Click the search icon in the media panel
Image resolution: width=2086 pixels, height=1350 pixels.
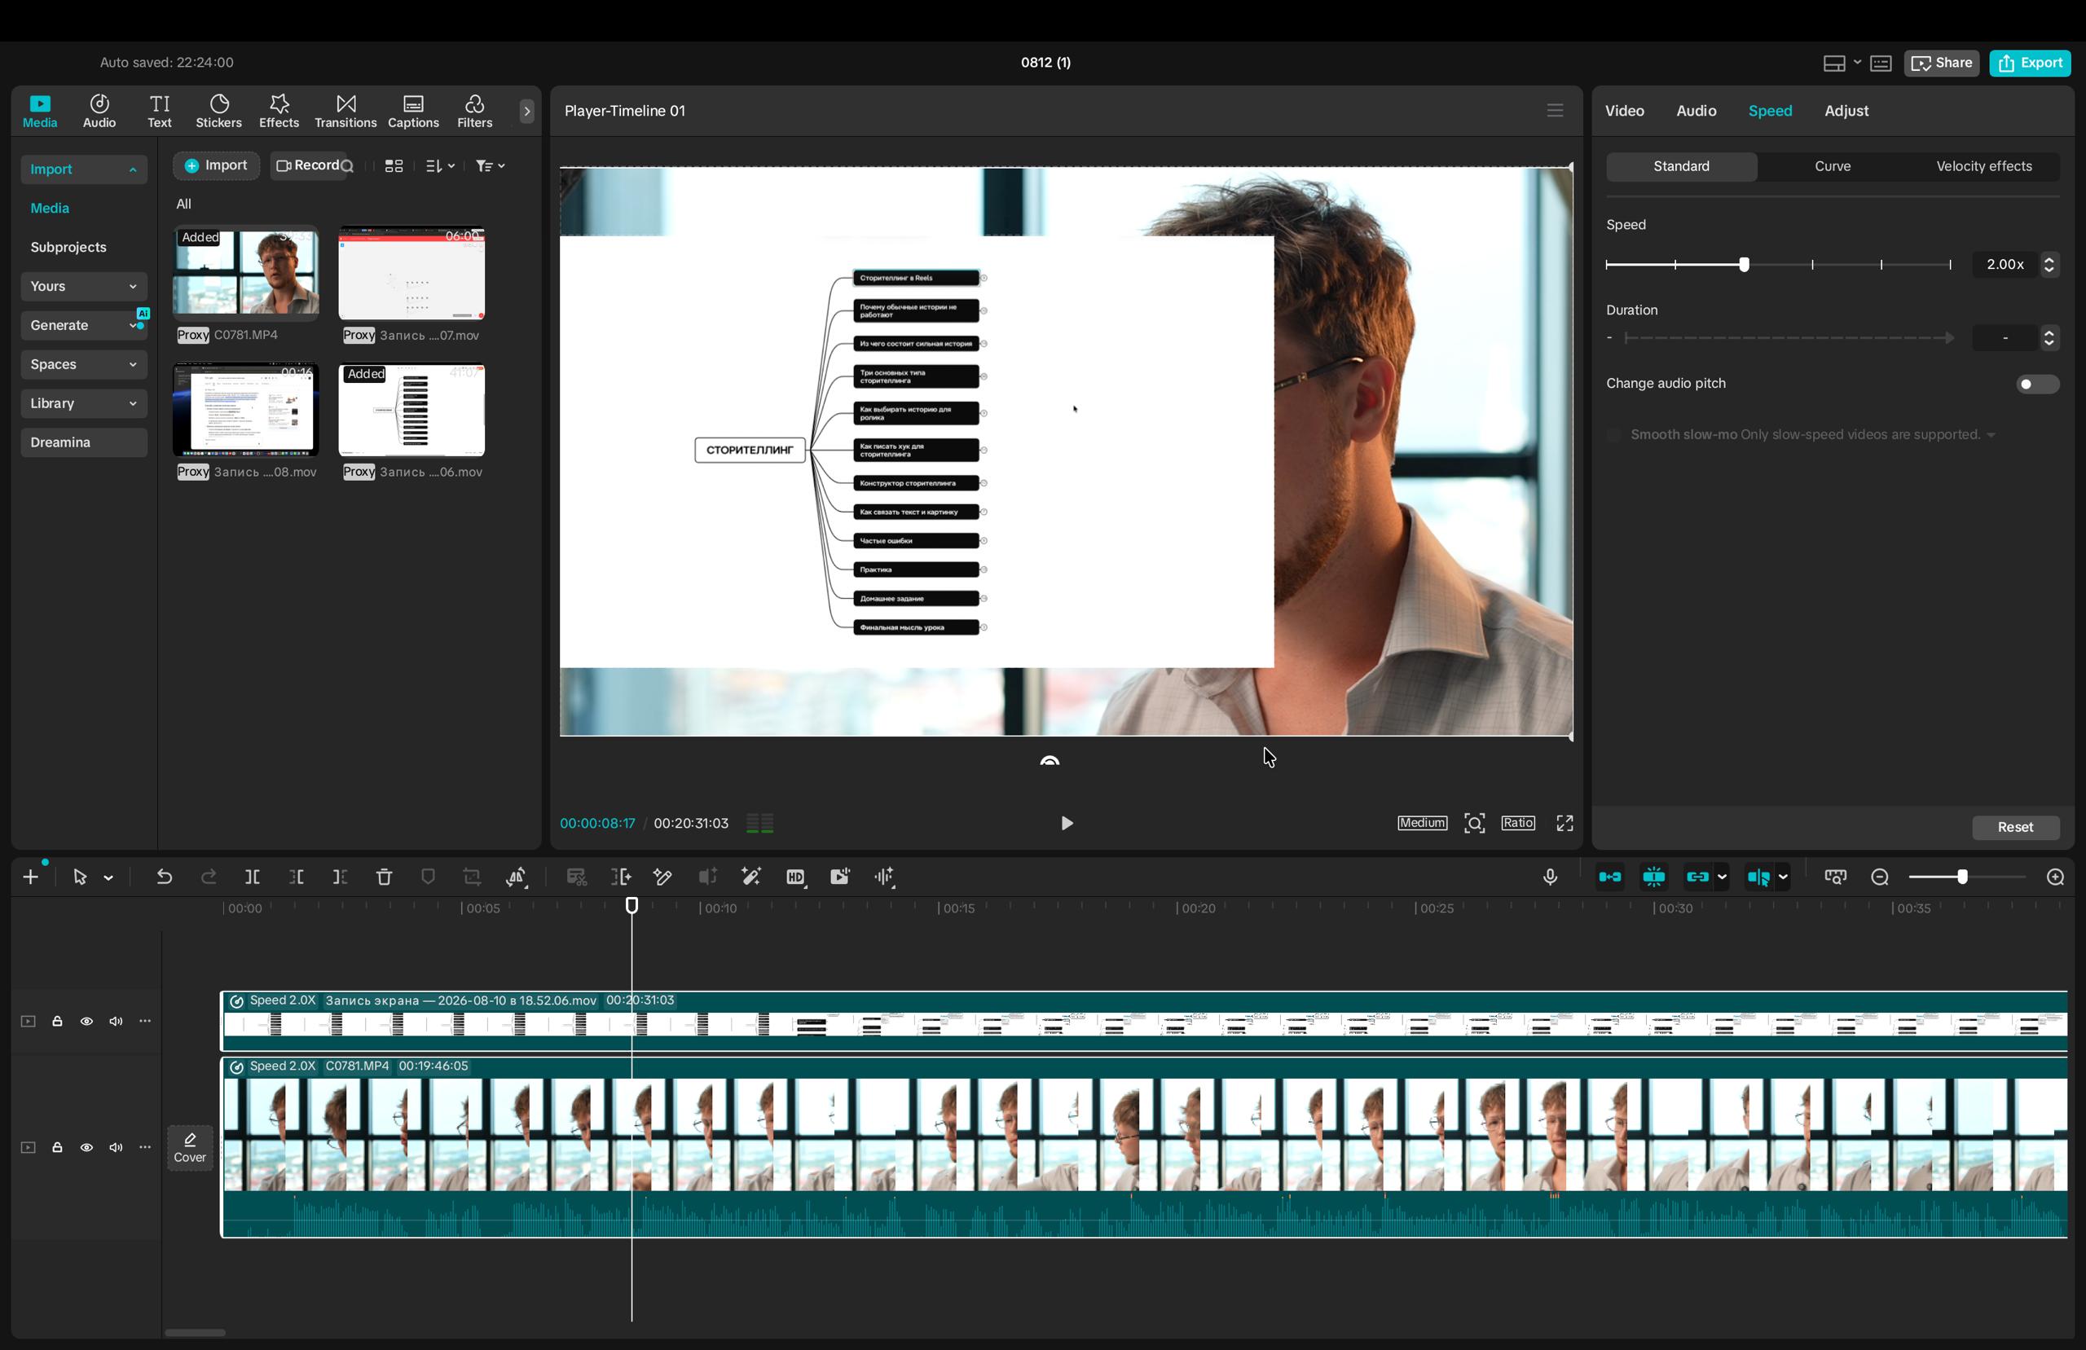point(347,165)
